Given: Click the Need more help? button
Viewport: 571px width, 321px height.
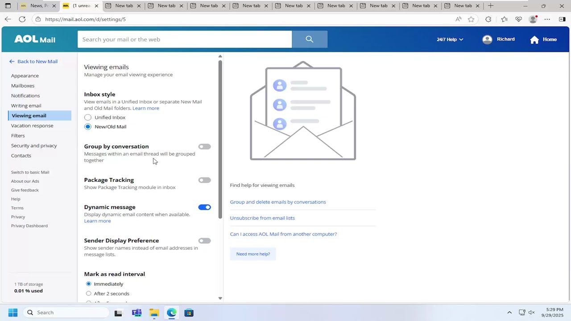Looking at the screenshot, I should click(253, 254).
